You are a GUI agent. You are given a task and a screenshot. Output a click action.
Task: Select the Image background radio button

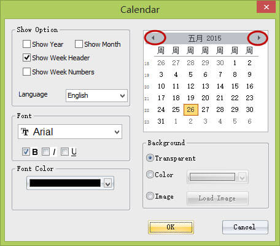(x=150, y=196)
